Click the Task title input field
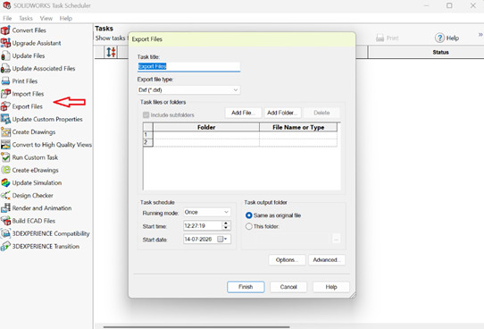 (188, 66)
